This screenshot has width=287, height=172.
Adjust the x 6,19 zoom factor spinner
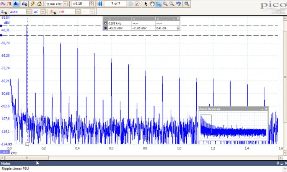(x=91, y=4)
